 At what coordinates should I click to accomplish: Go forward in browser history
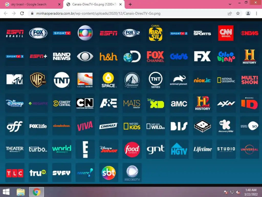point(14,13)
